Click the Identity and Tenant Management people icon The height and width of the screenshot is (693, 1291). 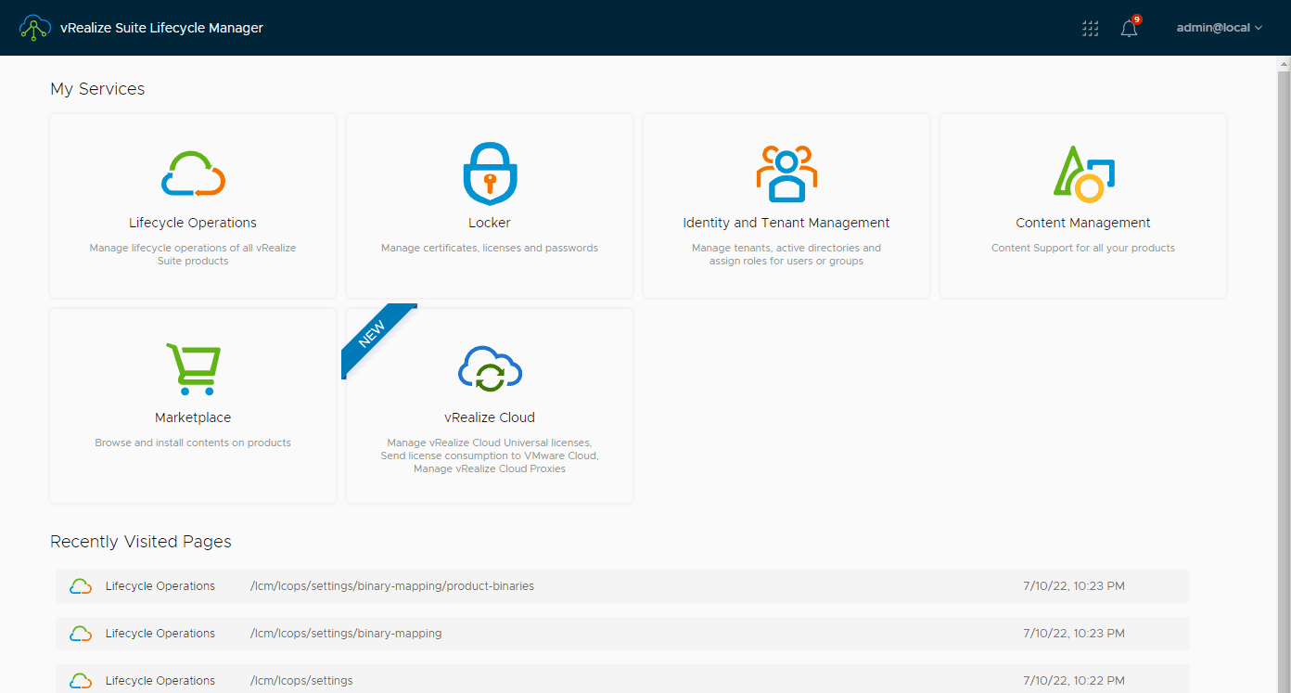786,173
